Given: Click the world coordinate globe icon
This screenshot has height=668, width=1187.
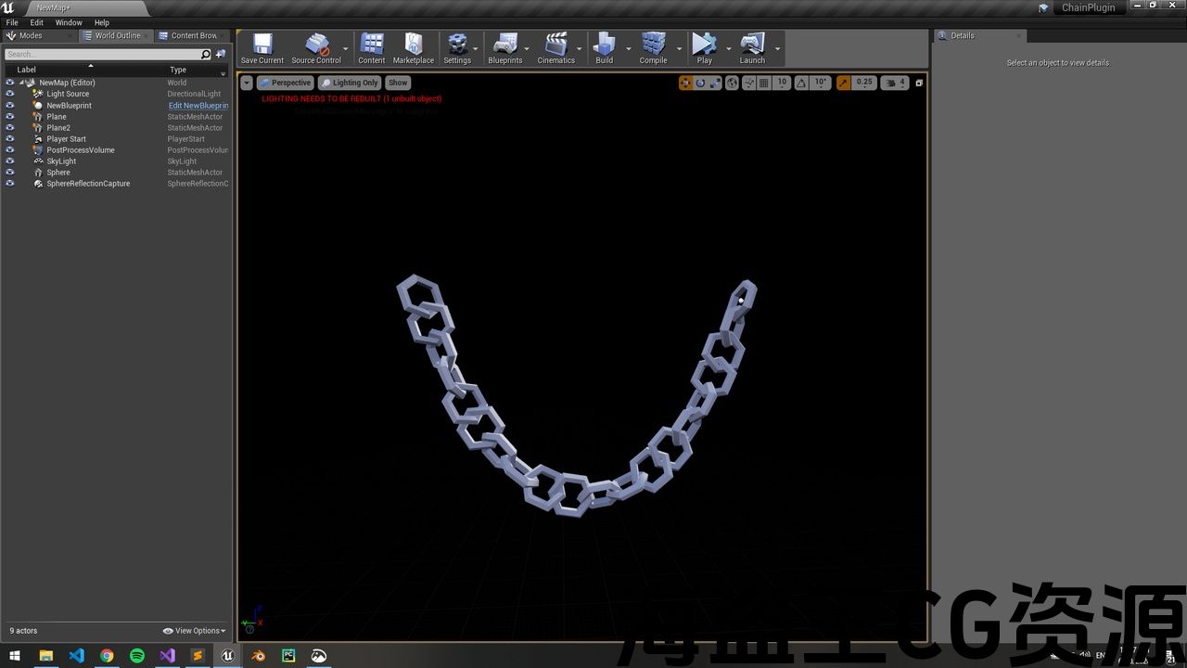Looking at the screenshot, I should pos(732,83).
